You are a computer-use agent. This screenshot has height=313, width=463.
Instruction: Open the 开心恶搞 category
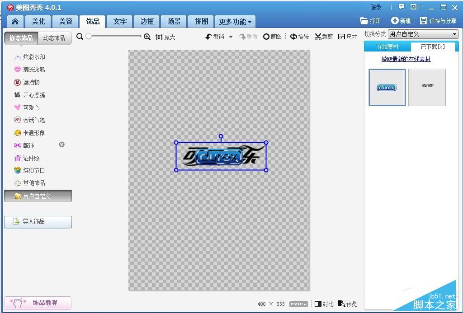coord(30,95)
